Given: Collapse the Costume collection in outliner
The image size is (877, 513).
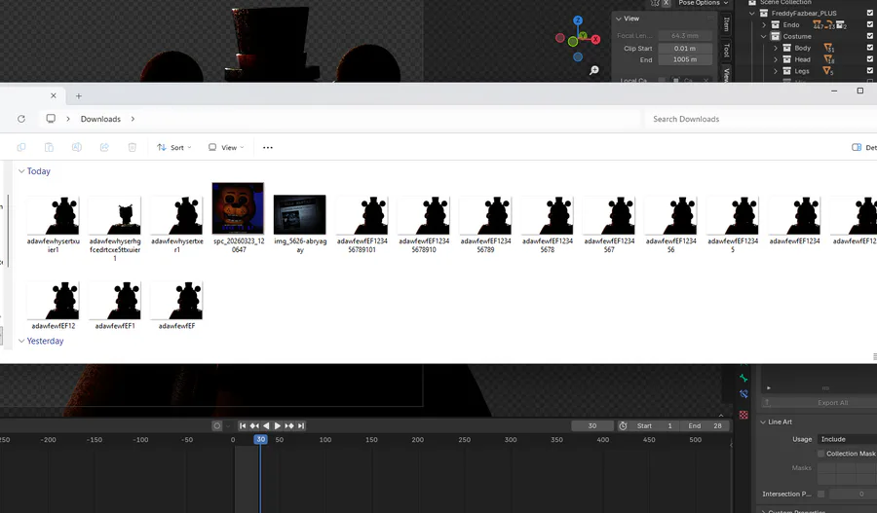Looking at the screenshot, I should [764, 36].
